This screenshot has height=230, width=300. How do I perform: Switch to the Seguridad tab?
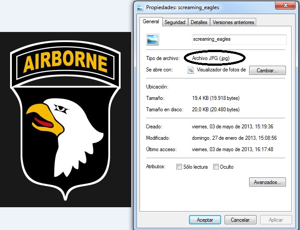tap(175, 22)
